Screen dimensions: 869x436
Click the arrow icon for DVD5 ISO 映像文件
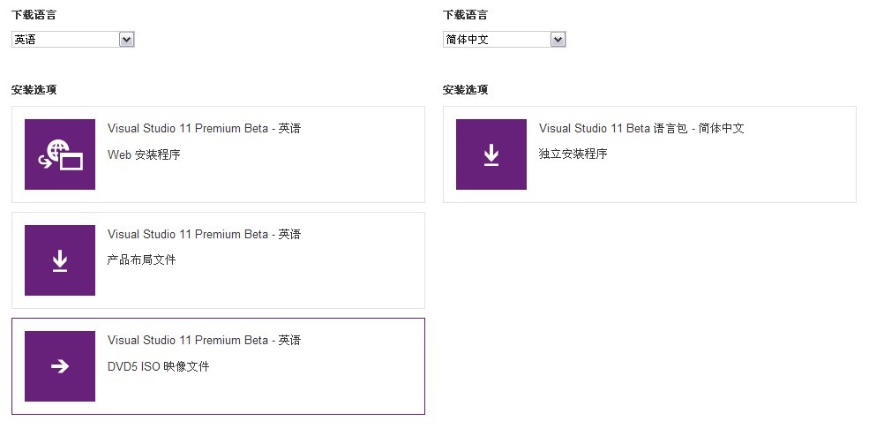[x=60, y=366]
